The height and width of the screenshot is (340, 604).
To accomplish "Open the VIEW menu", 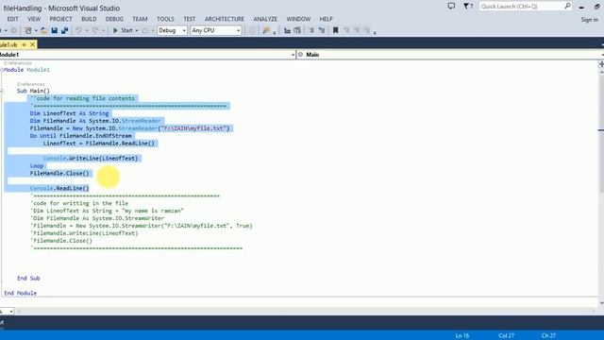I will point(34,19).
